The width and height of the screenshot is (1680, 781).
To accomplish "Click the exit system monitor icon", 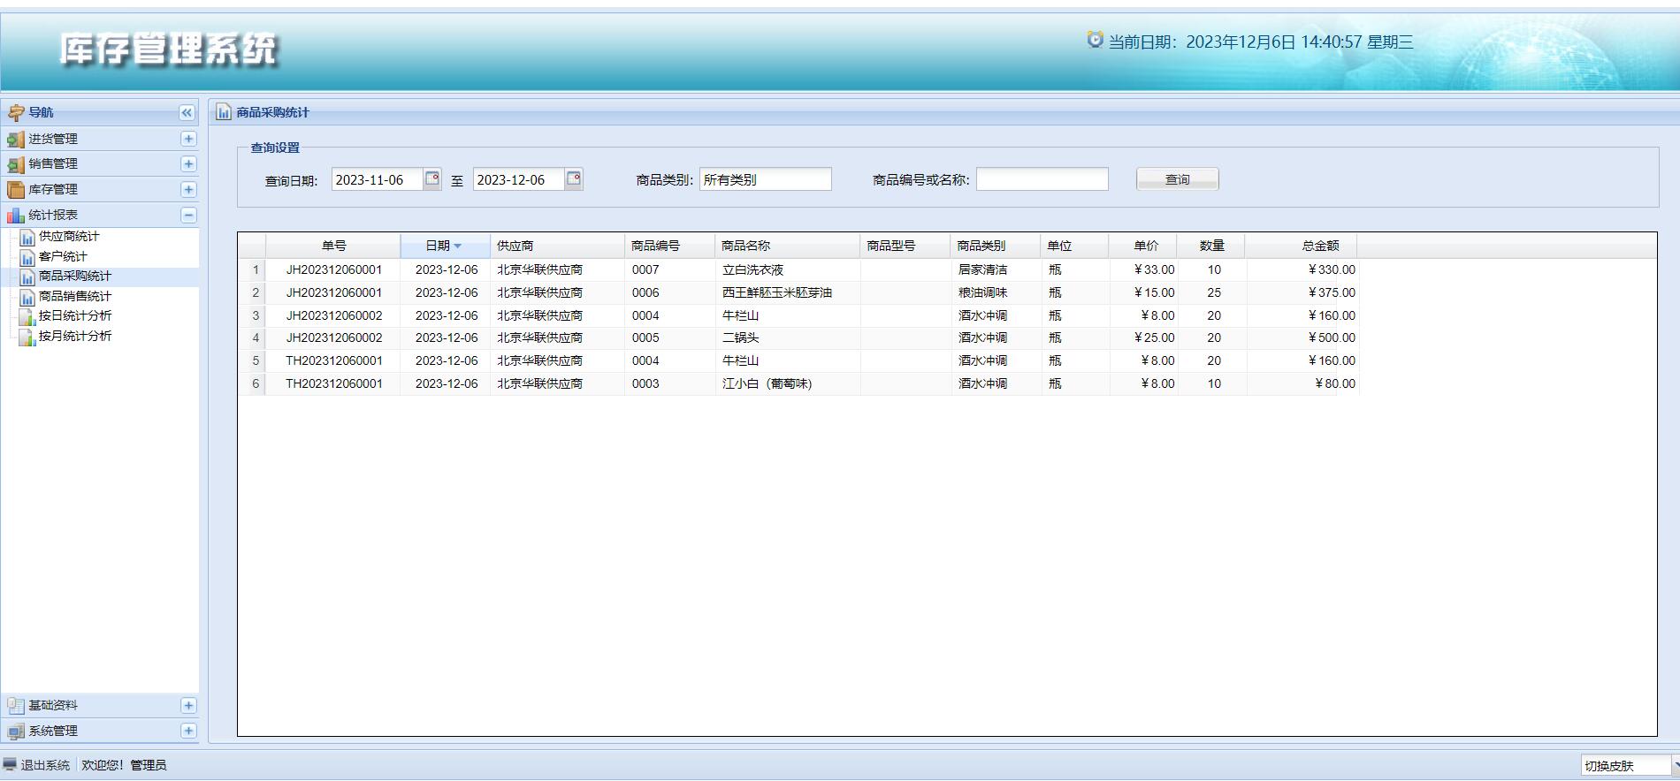I will pos(10,764).
